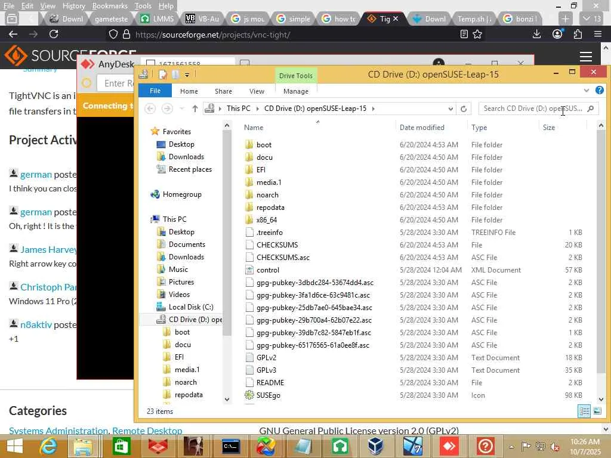Image resolution: width=611 pixels, height=458 pixels.
Task: Open Firefox application menu hamburger icon
Action: point(598,34)
